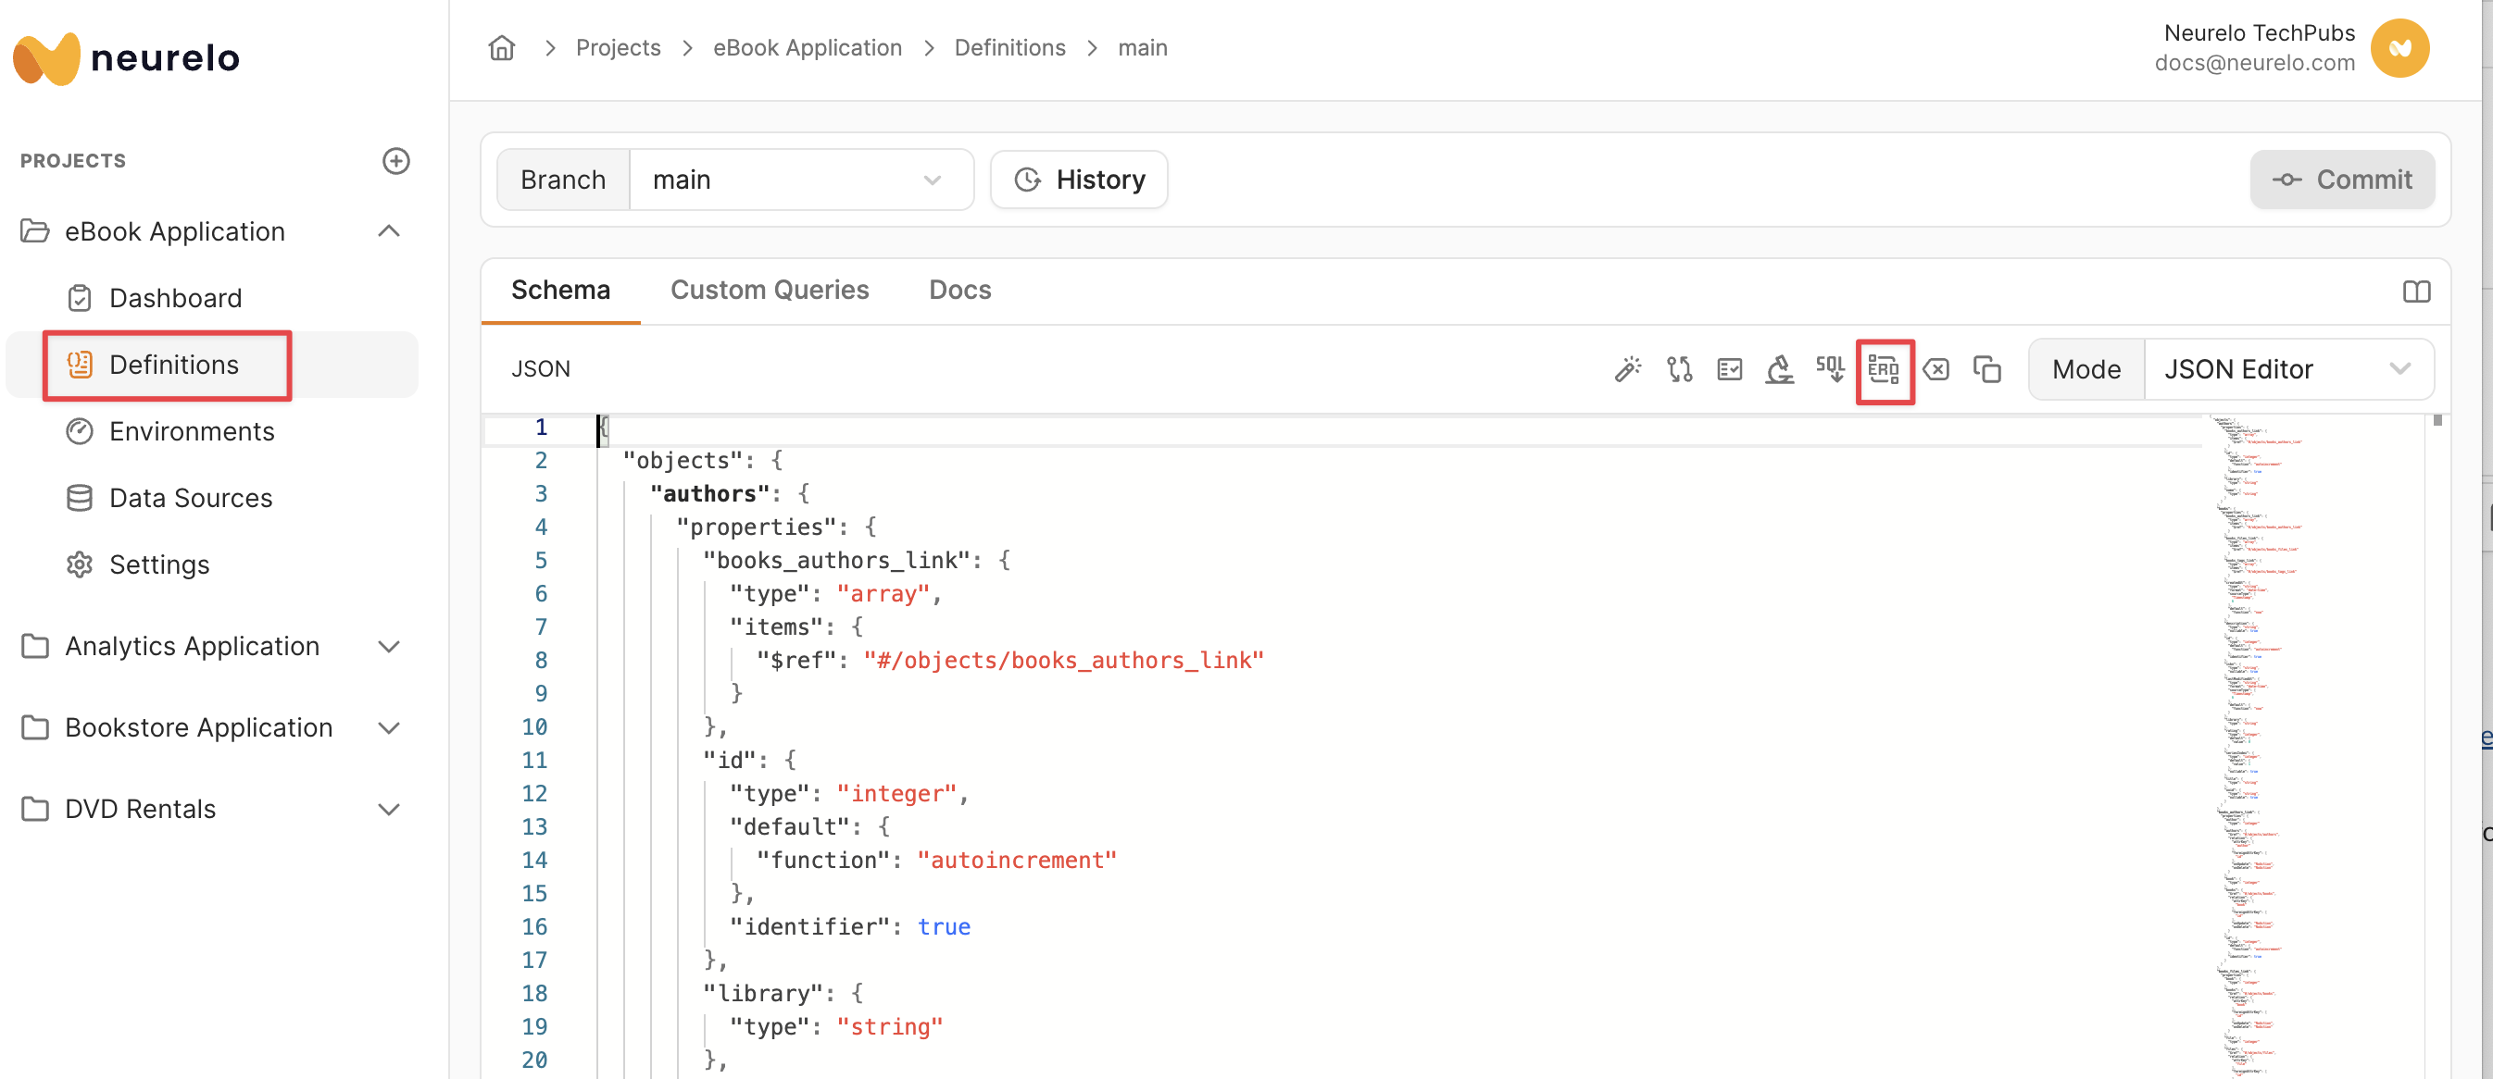Open Data Sources in the sidebar
Screen dimensions: 2493x1079
tap(191, 498)
